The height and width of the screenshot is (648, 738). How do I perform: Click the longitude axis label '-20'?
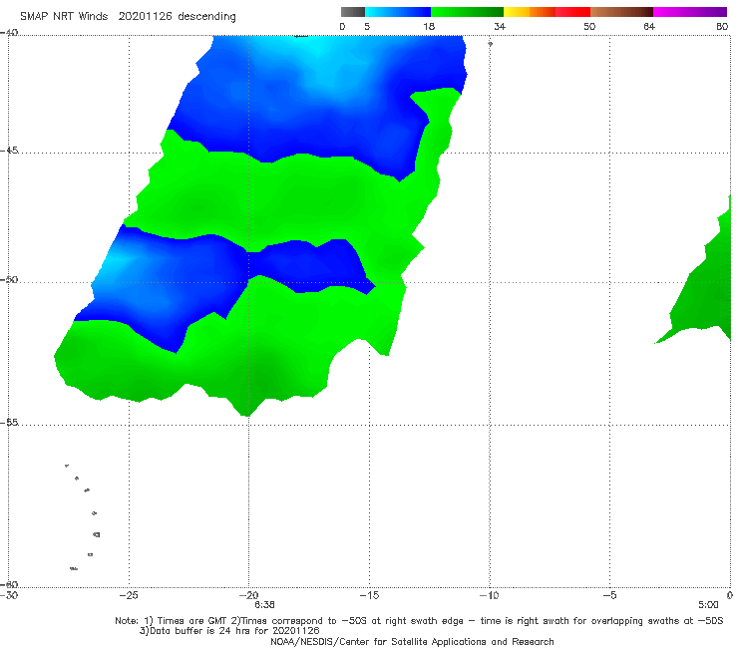pos(249,595)
